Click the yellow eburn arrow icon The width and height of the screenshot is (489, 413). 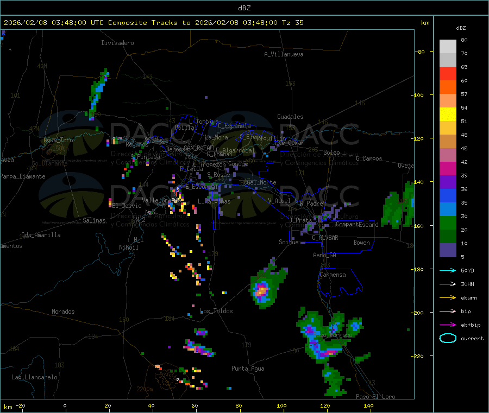click(x=448, y=297)
